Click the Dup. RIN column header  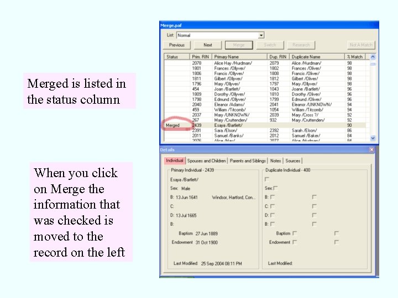(x=278, y=57)
